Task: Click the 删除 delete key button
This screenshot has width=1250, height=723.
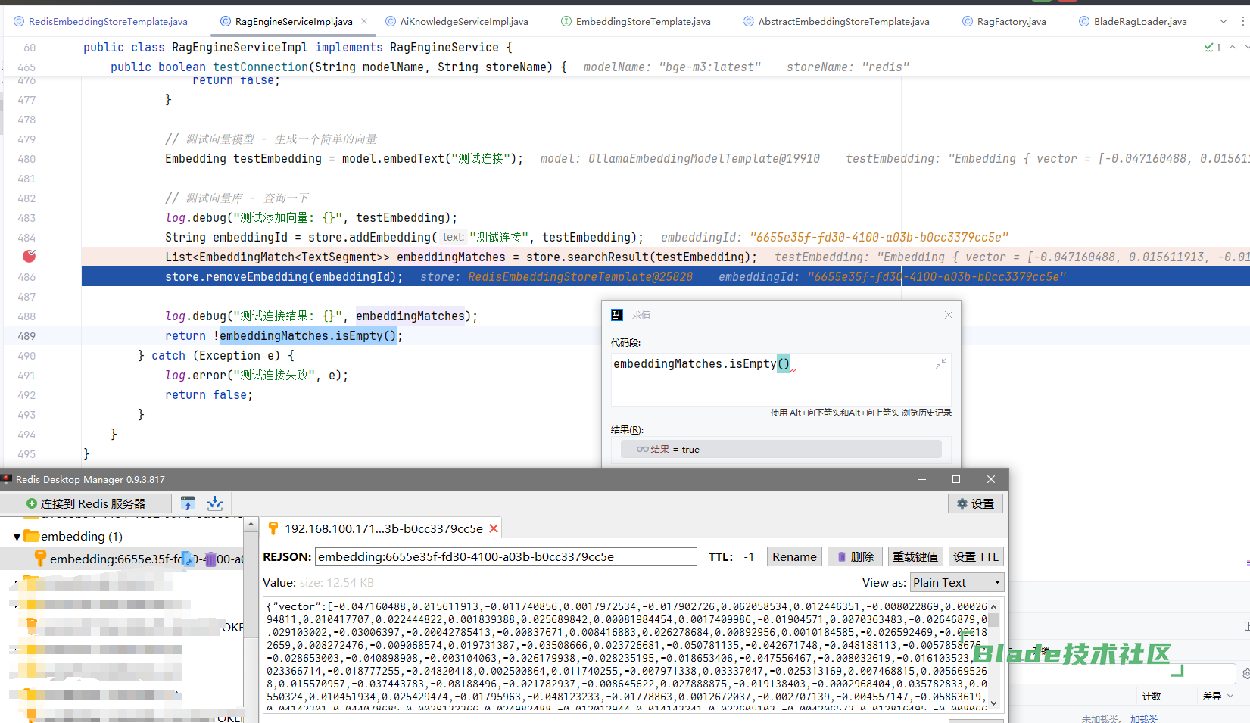Action: pos(854,556)
